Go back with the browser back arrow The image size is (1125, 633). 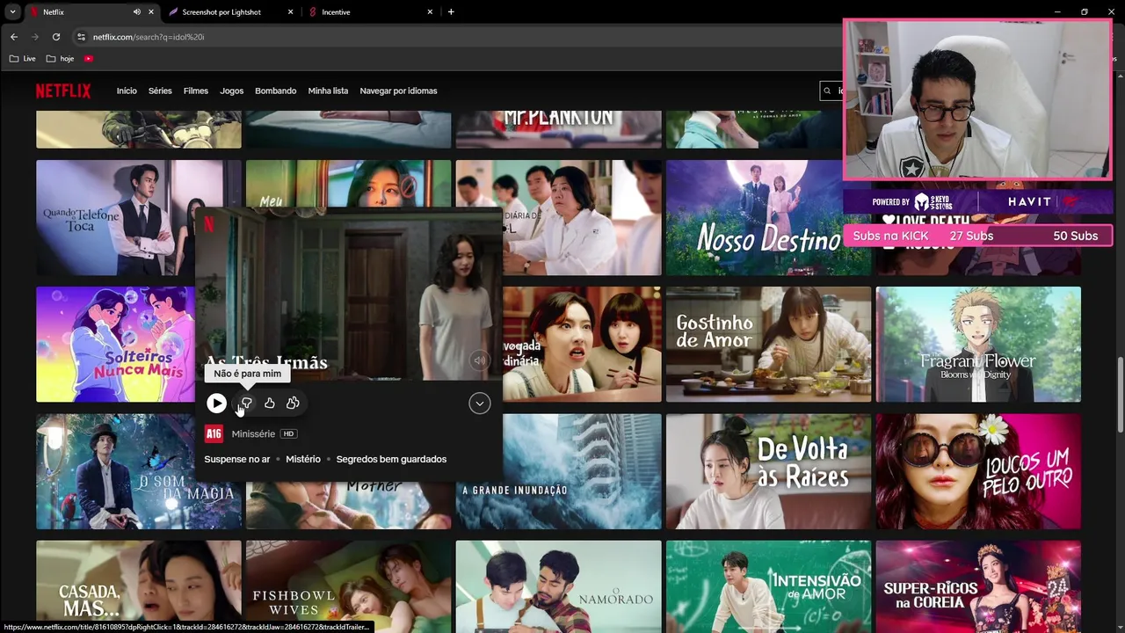[13, 37]
